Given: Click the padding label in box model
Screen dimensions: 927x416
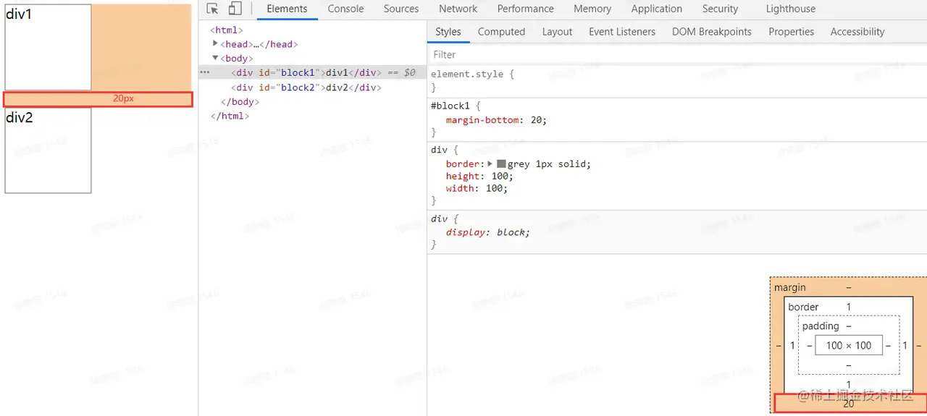Looking at the screenshot, I should click(821, 326).
